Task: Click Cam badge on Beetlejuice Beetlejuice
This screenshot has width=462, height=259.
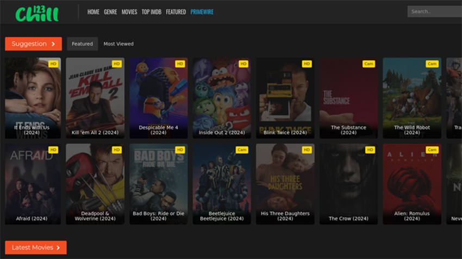Action: pyautogui.click(x=242, y=150)
